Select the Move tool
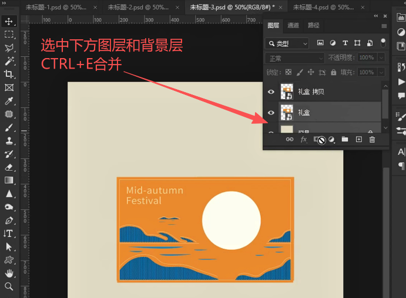Screen dimensions: 406x298 [9, 21]
